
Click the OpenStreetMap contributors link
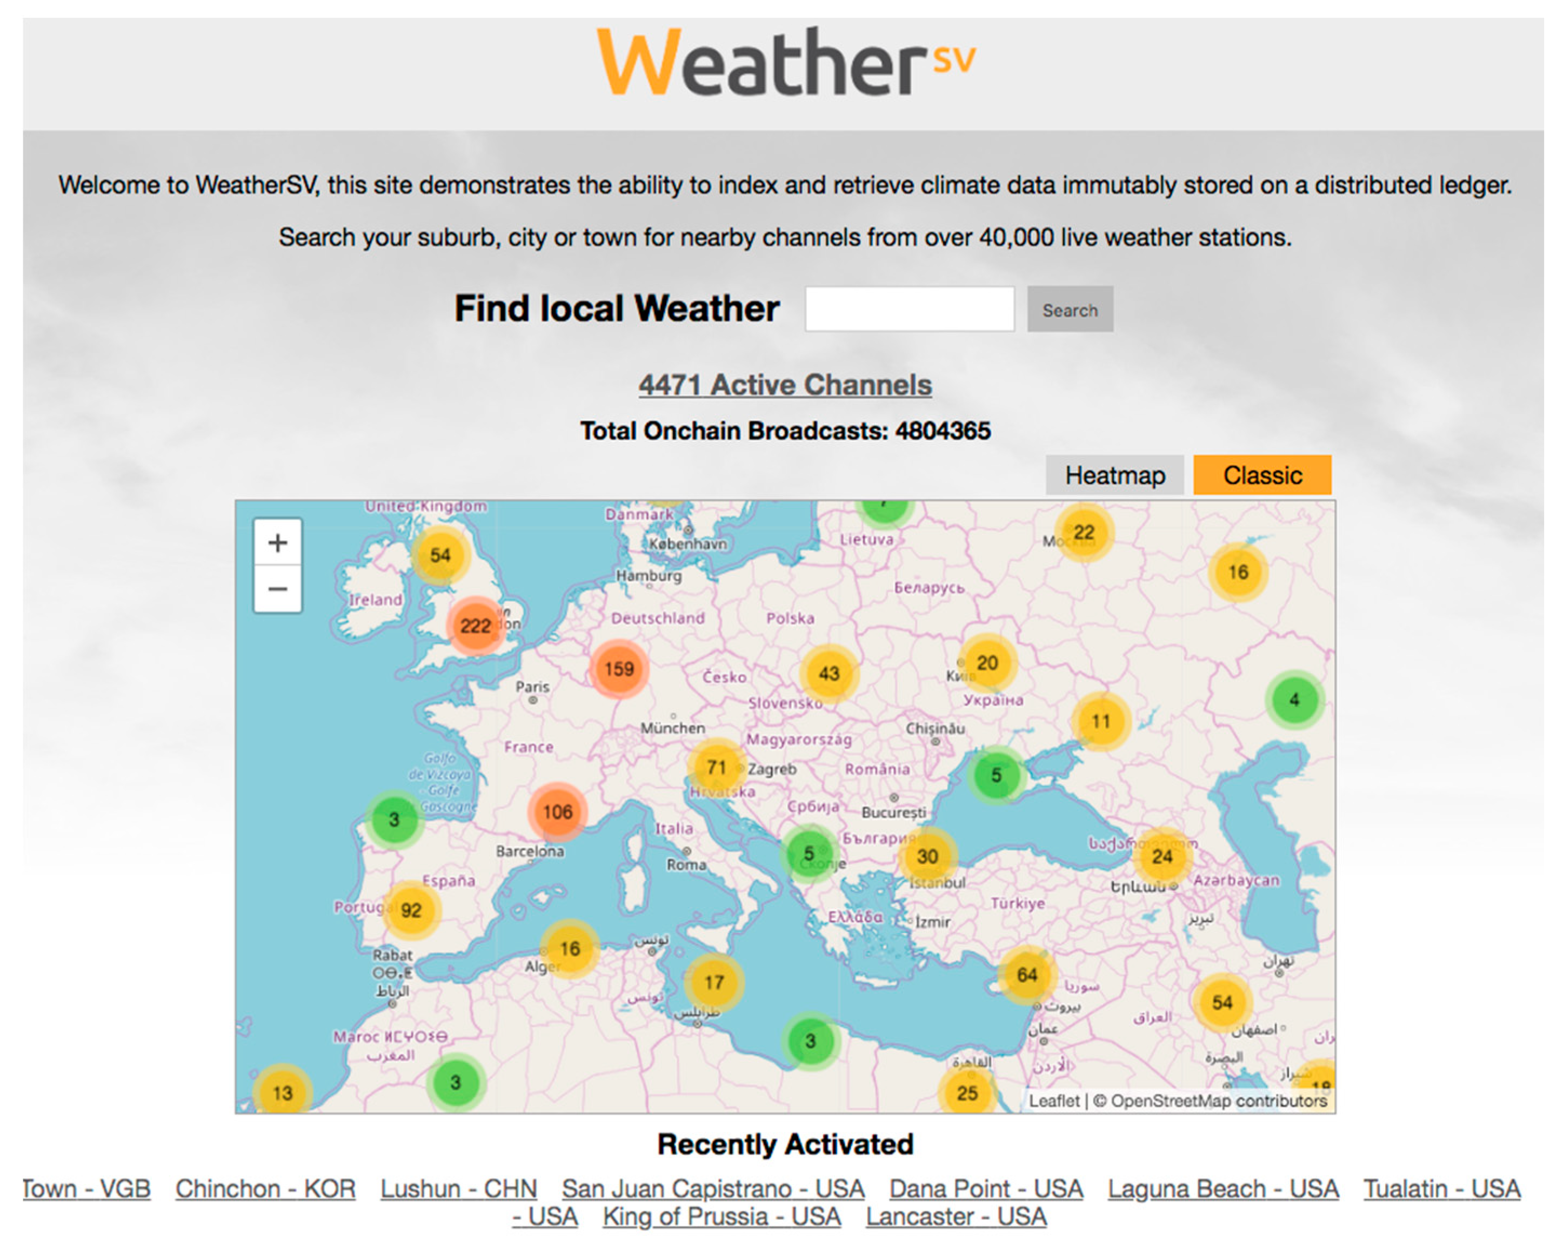pyautogui.click(x=1219, y=1100)
